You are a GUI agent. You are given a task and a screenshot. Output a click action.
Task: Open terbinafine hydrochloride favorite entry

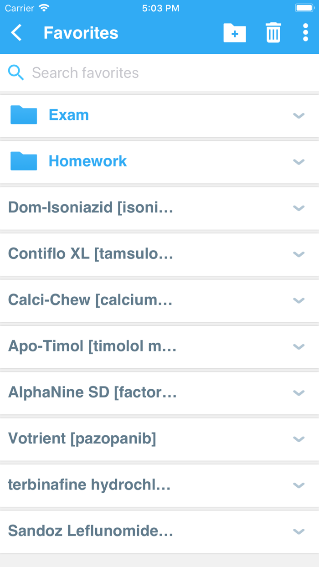(x=89, y=485)
